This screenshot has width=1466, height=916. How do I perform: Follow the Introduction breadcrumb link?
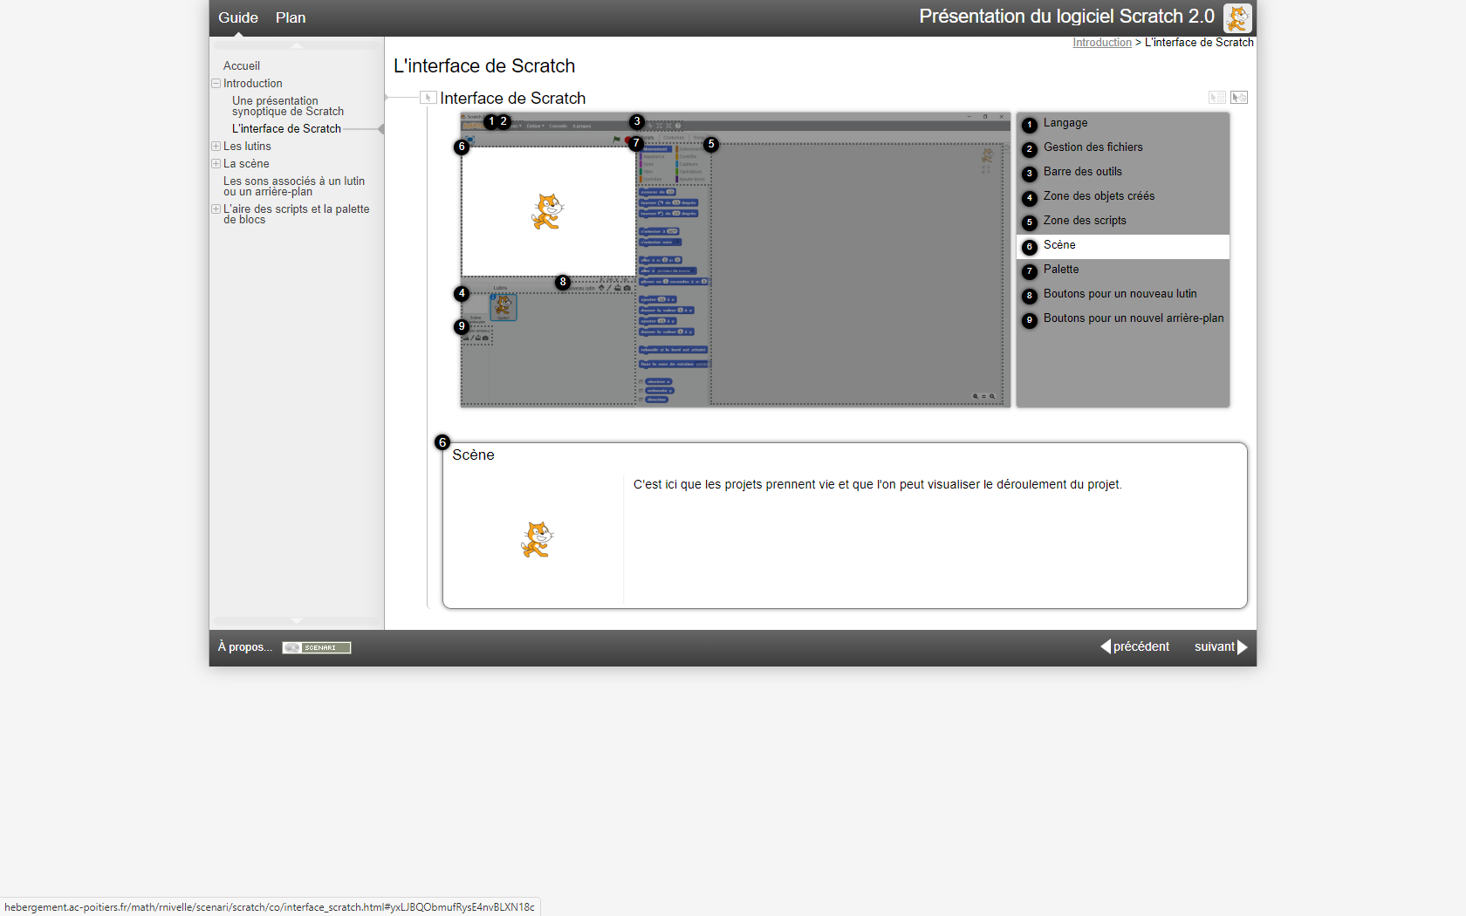click(1101, 43)
